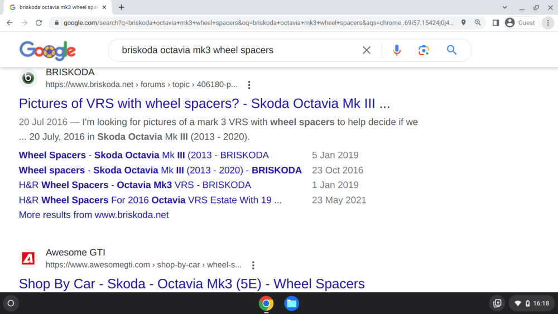Viewport: 558px width, 314px height.
Task: Click the Google logo
Action: pyautogui.click(x=47, y=51)
